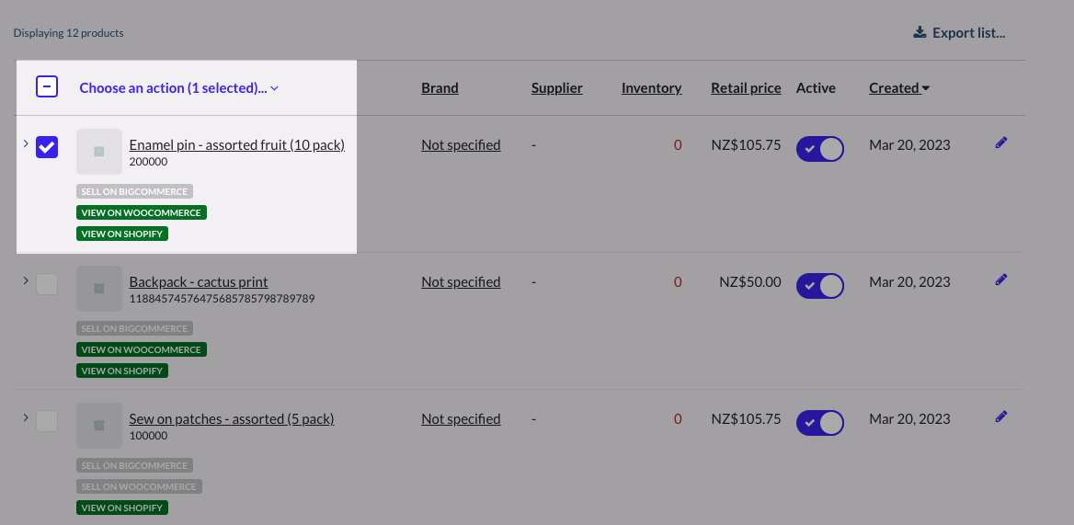The image size is (1074, 525).
Task: Click the edit pencil for Backpack cactus print
Action: [x=1001, y=280]
